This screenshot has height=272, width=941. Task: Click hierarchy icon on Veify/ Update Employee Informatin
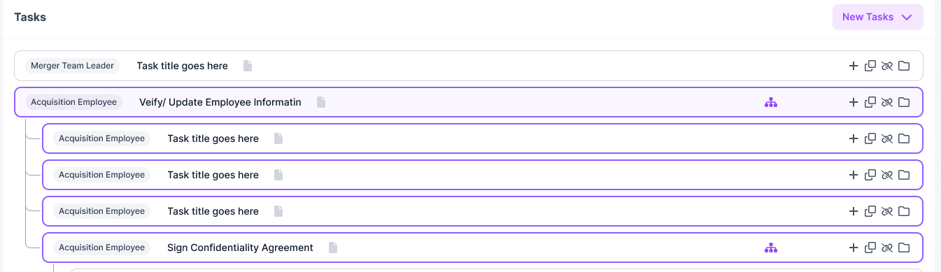(x=771, y=102)
